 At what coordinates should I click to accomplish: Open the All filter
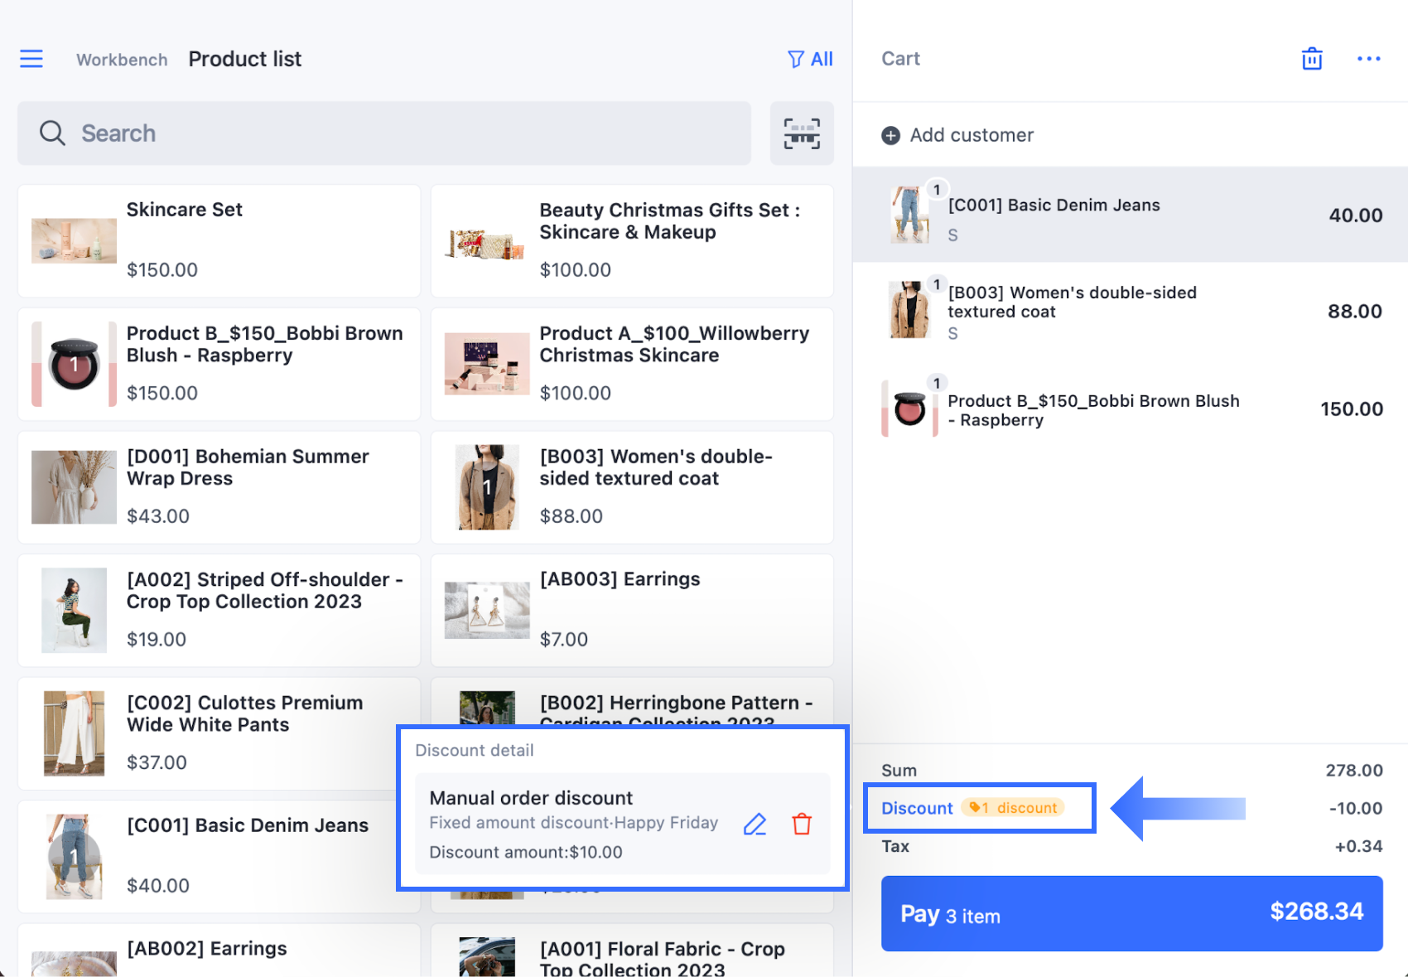810,59
